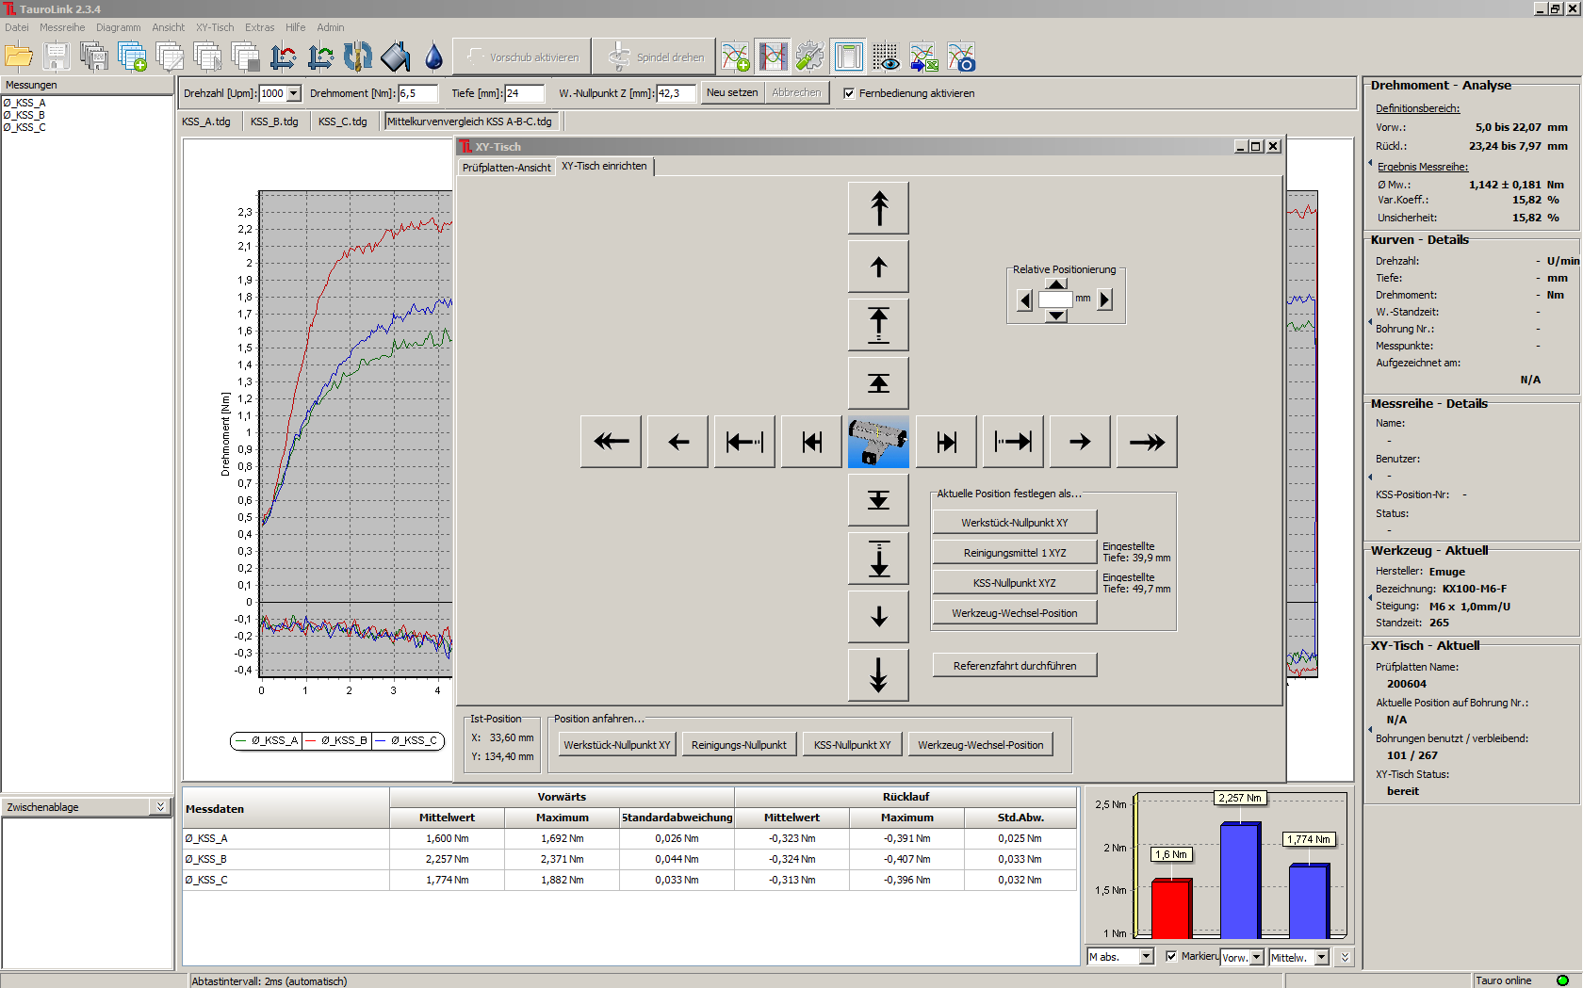The width and height of the screenshot is (1583, 988).
Task: Open the Extras menu
Action: [x=260, y=27]
